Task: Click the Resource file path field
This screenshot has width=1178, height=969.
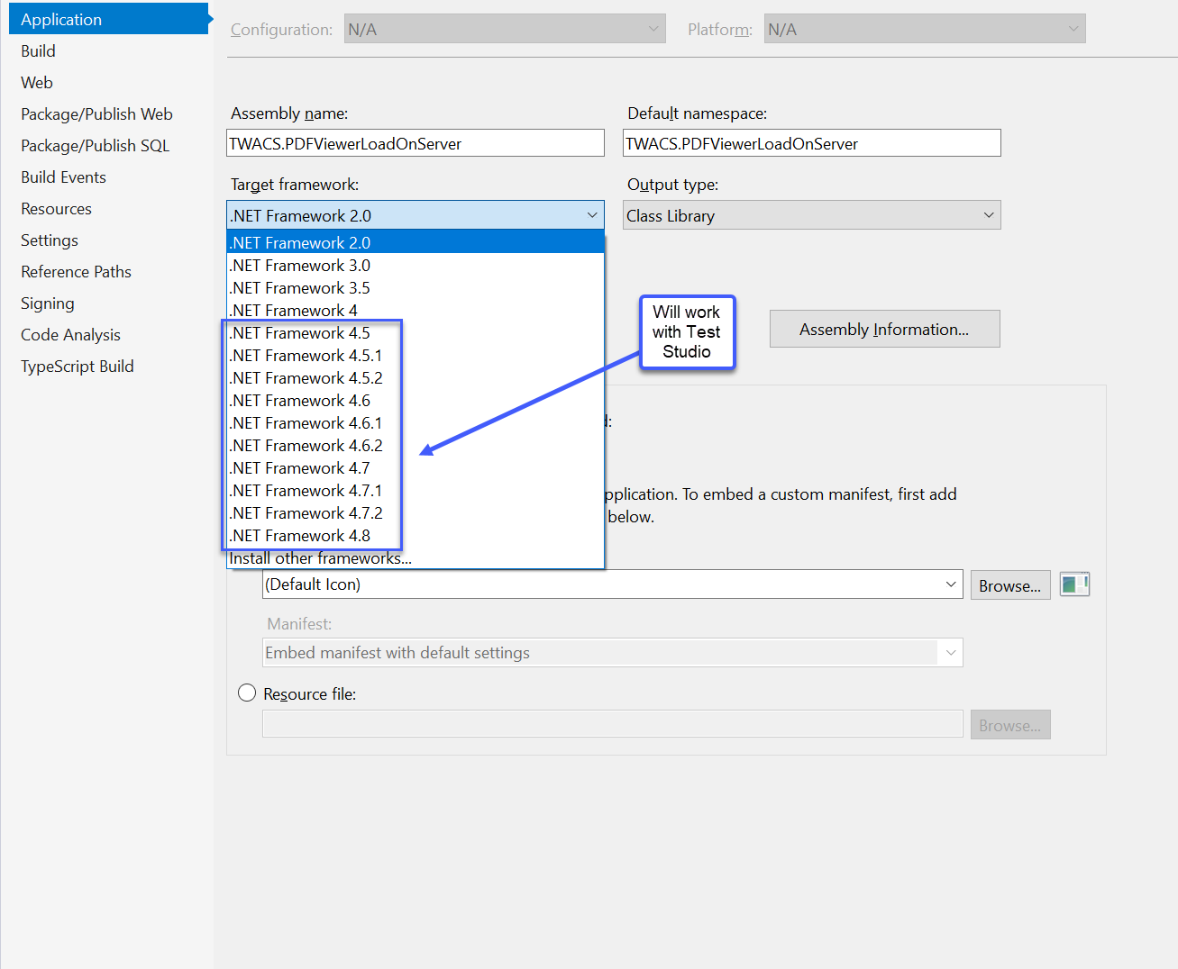Action: 612,724
